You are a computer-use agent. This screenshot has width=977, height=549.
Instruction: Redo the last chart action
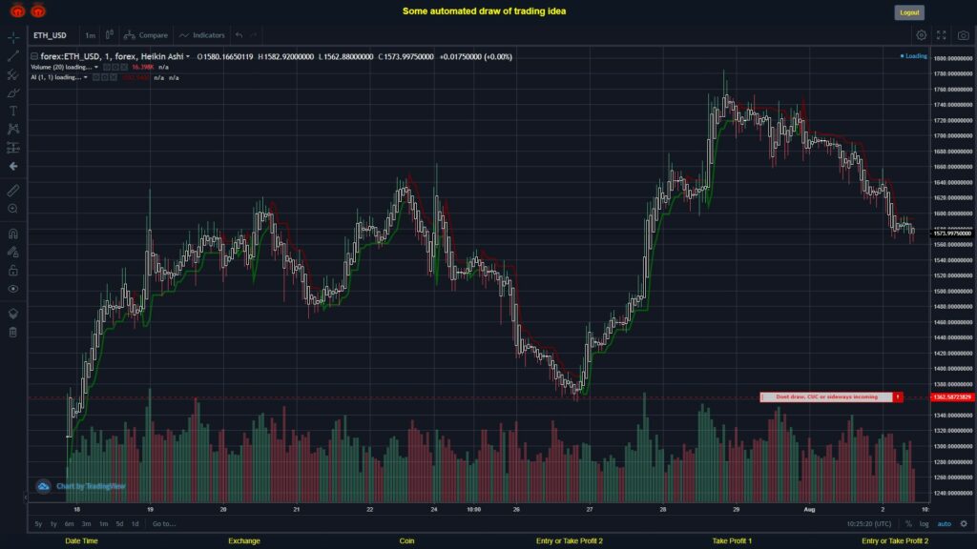click(x=254, y=35)
